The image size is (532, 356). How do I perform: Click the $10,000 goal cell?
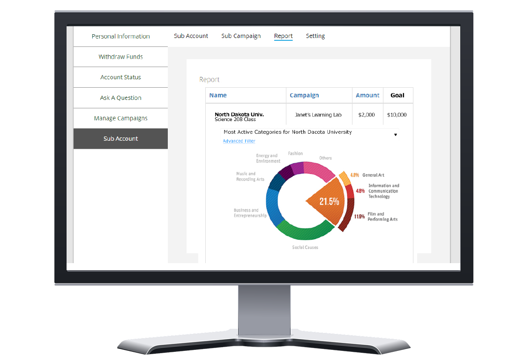pos(397,115)
